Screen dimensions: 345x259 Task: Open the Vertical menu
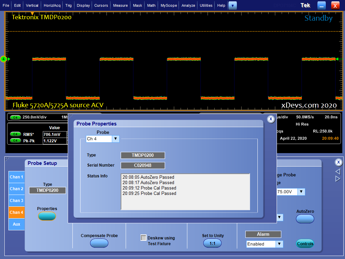[32, 5]
